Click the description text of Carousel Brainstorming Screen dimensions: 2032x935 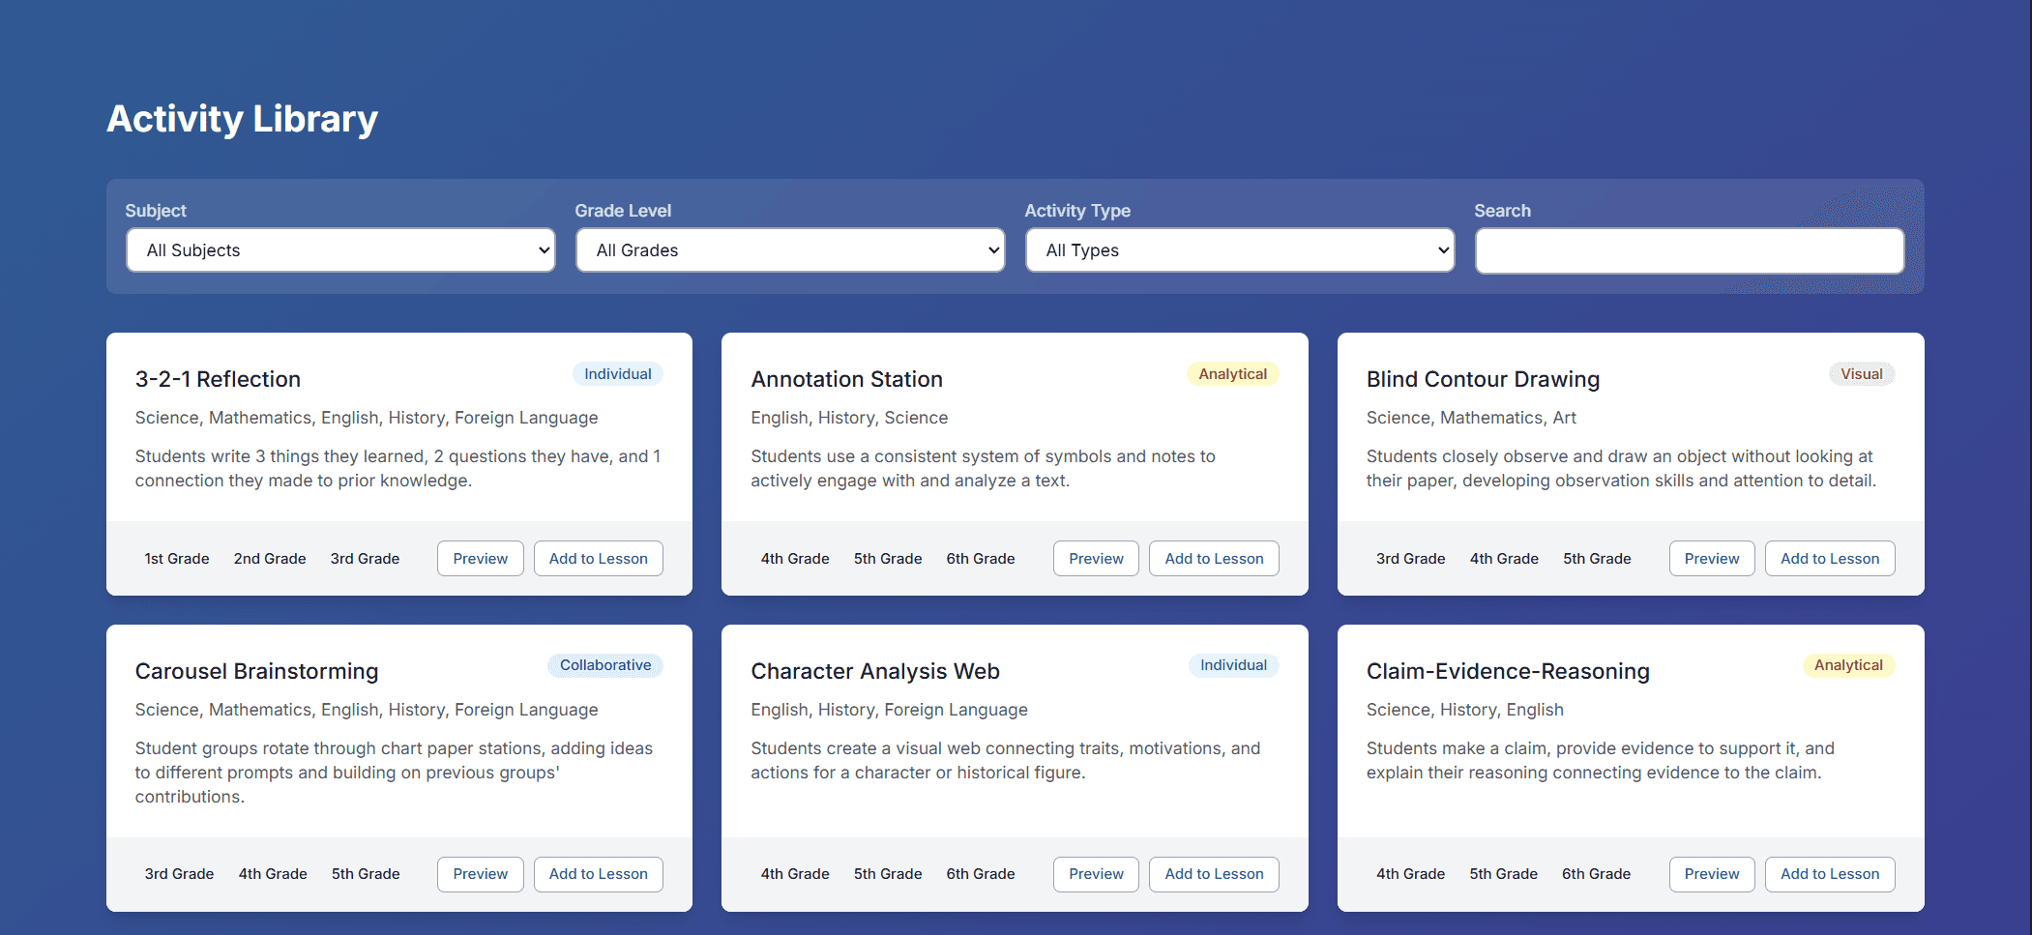click(x=394, y=772)
